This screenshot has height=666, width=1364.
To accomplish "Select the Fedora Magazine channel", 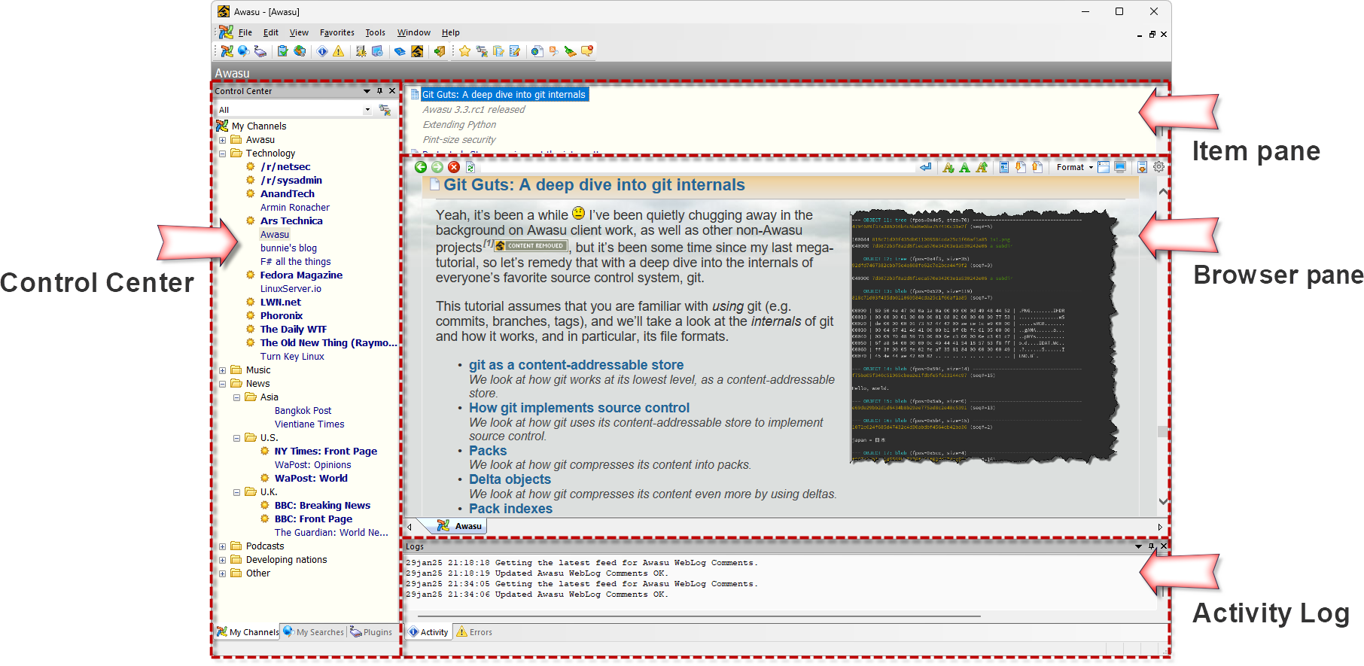I will point(301,275).
